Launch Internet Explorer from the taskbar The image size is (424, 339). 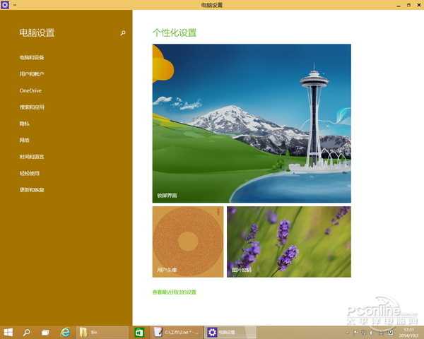coord(65,332)
